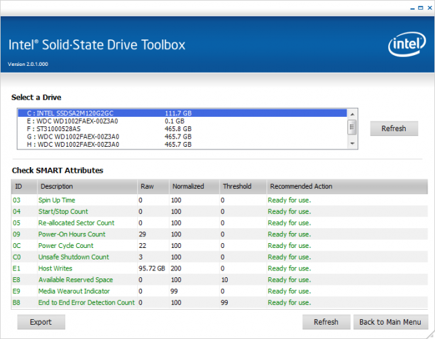Select drive G: WDC WD1002FAEX-00Z3A0
Viewport: 435px width, 339px height.
[182, 137]
